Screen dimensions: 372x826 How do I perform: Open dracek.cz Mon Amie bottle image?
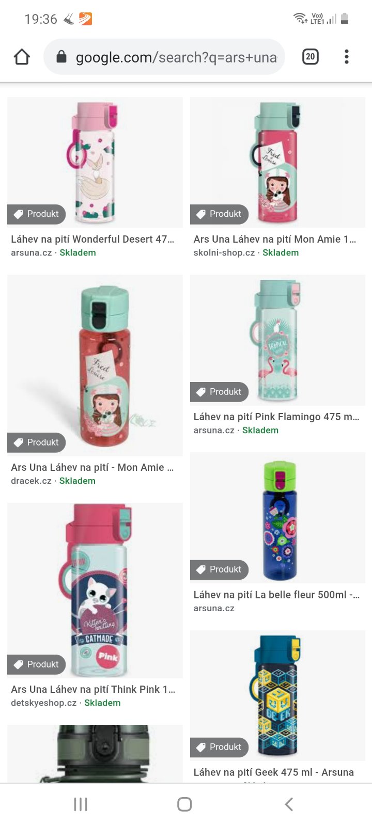coord(95,366)
